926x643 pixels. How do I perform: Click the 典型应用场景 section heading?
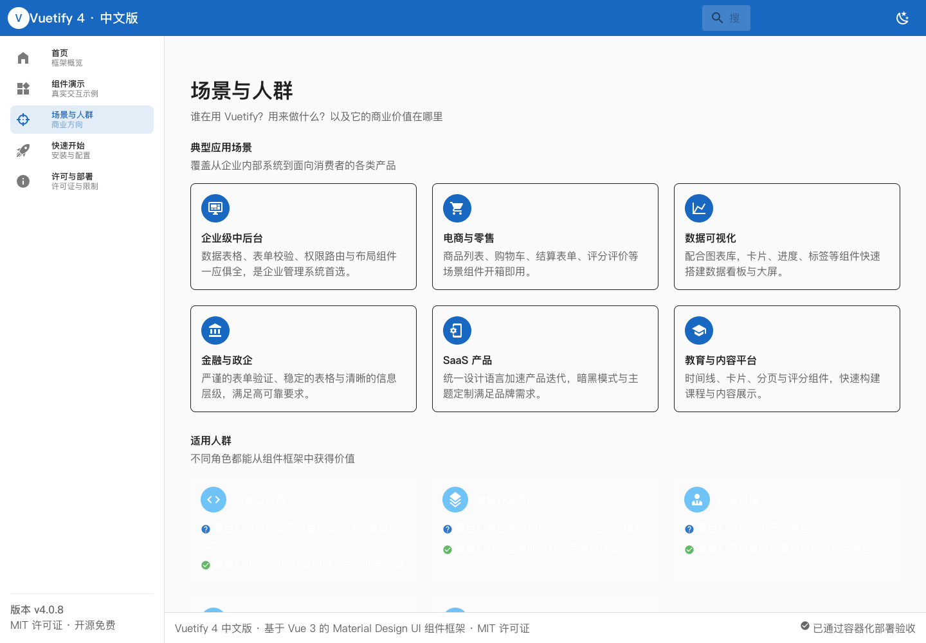tap(221, 147)
